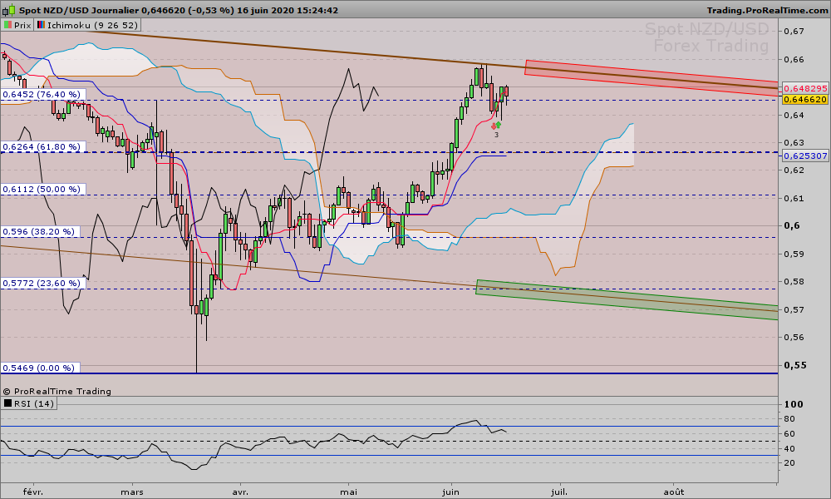Select the 0.5772 (23.60 %) Fibonacci label

point(42,283)
